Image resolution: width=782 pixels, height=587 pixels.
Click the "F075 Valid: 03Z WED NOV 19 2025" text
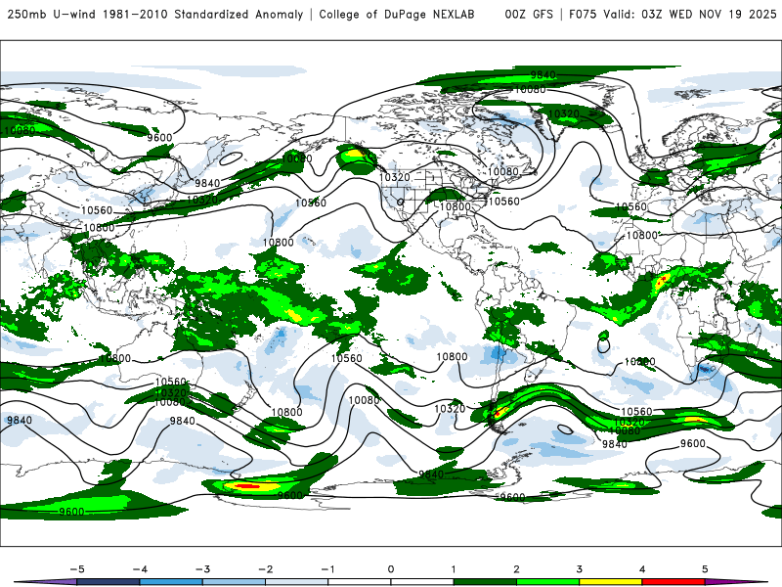[x=673, y=14]
